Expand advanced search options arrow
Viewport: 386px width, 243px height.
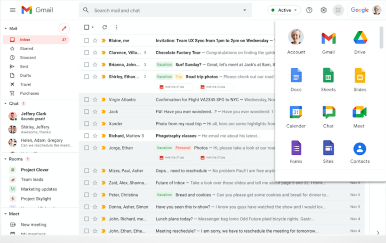coord(244,10)
